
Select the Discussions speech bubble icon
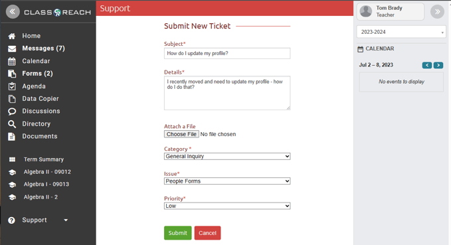point(12,112)
